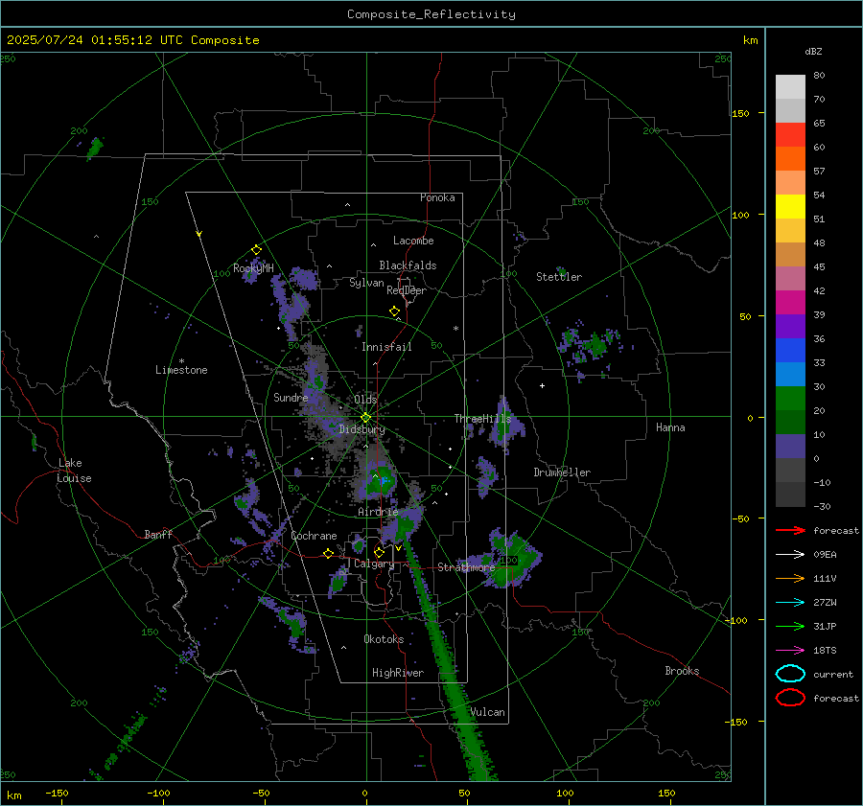Click the red swatch between 65 and 60 dBZ

790,135
